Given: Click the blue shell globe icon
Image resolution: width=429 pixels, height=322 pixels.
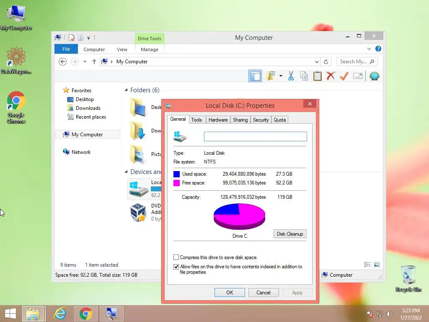Looking at the screenshot, I should coord(374,76).
